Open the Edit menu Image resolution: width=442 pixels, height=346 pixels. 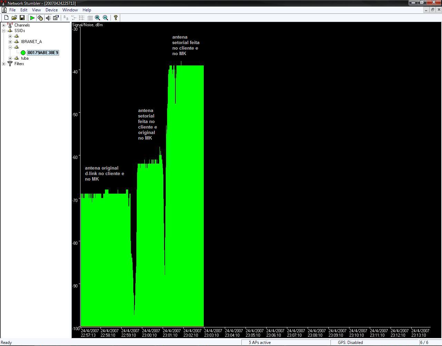[x=23, y=10]
